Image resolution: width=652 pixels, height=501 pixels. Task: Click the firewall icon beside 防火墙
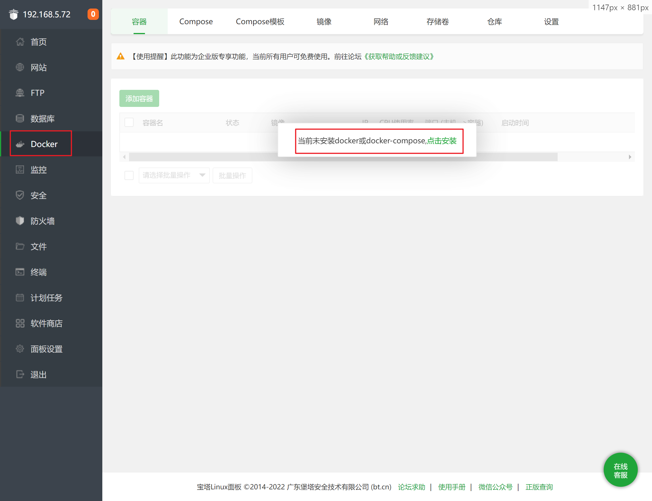(x=20, y=221)
